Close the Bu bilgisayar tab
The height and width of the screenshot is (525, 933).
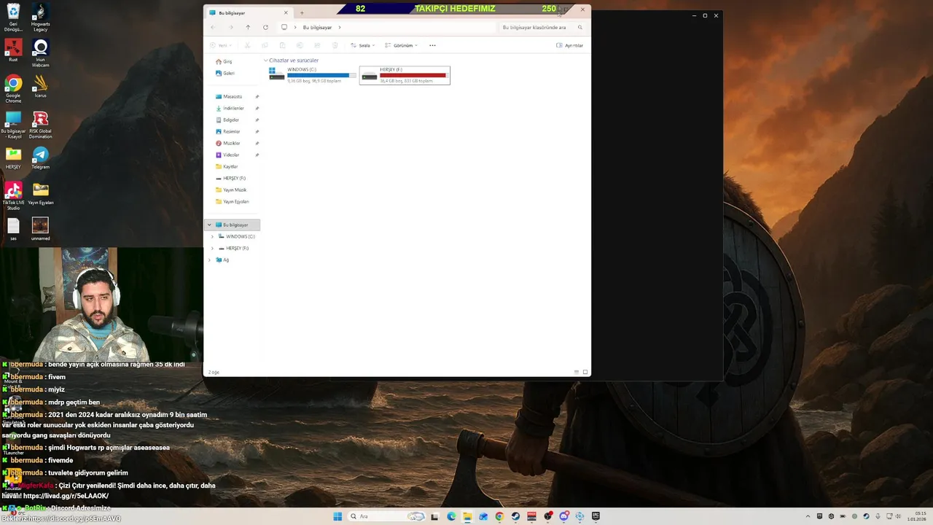pos(286,12)
